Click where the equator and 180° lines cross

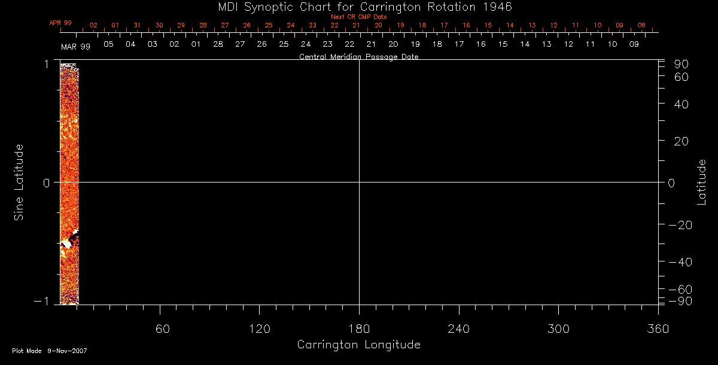point(359,182)
